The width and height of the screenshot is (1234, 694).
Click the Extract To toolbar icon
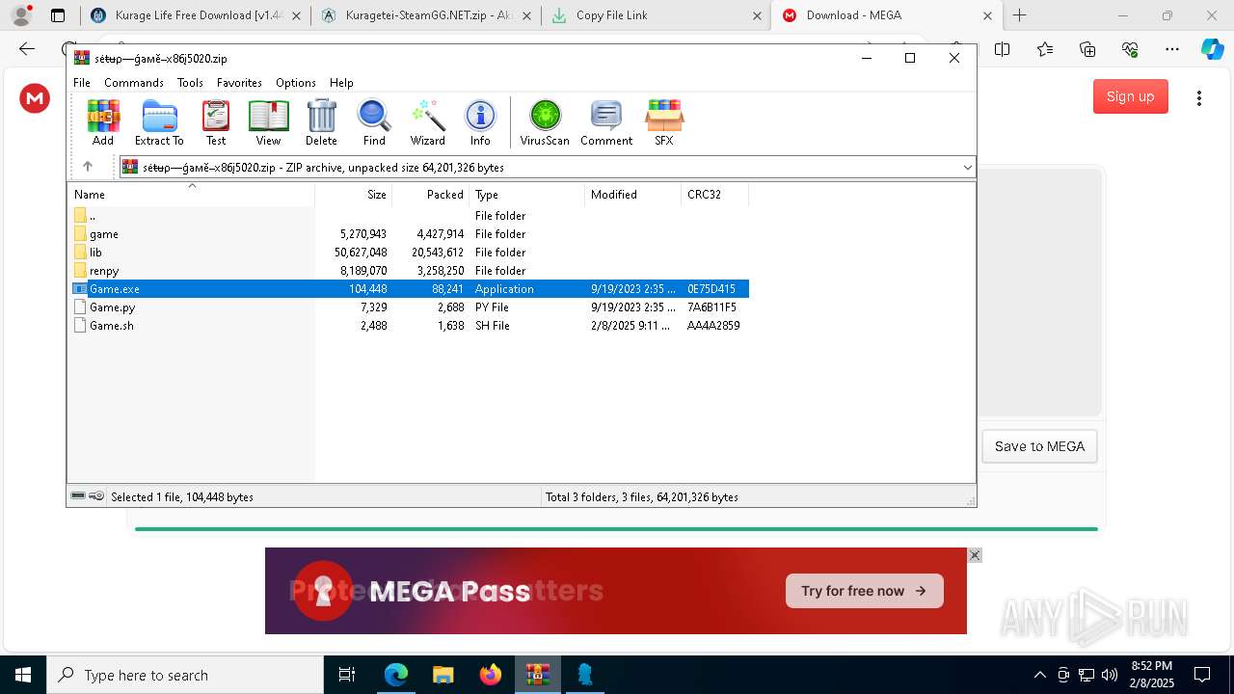[159, 122]
